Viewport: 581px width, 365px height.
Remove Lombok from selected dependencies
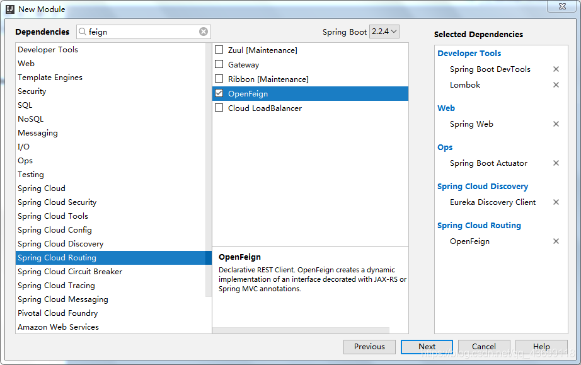click(556, 85)
